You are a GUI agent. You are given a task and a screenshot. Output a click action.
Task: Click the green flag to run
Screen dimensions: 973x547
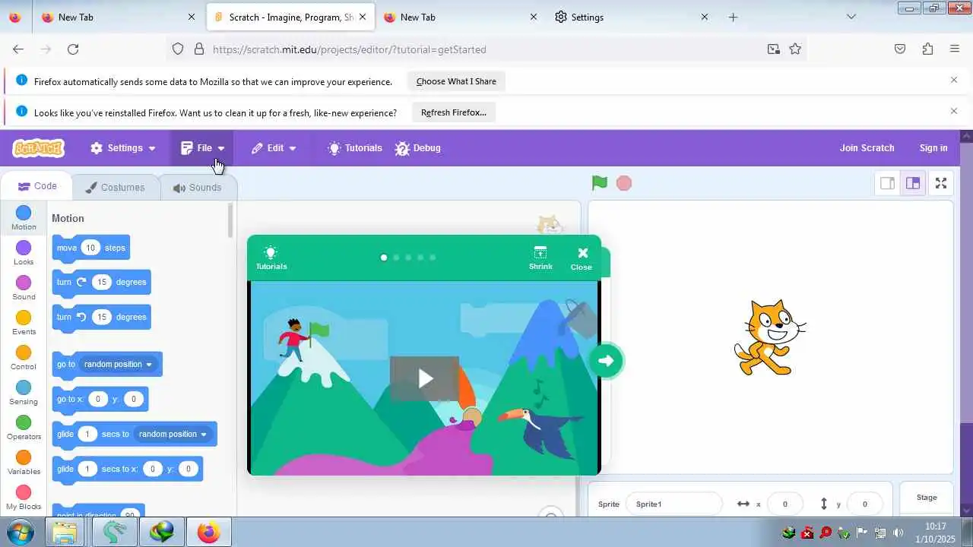[600, 183]
